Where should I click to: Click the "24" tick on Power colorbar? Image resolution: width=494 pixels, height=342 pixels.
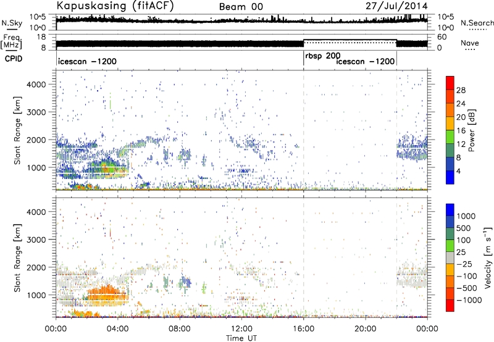coord(461,104)
